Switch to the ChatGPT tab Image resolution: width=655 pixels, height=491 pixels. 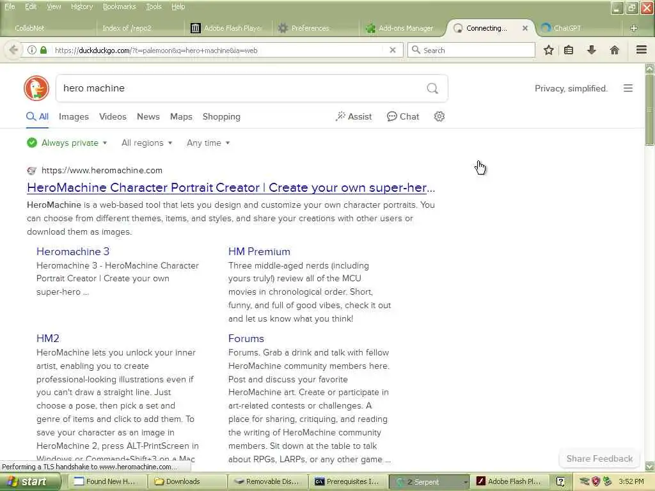(578, 28)
